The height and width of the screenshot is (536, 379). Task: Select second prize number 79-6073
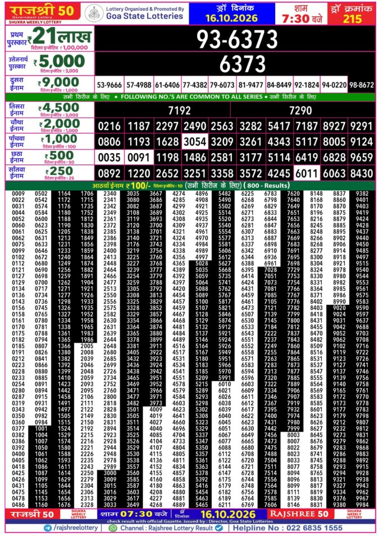click(222, 85)
